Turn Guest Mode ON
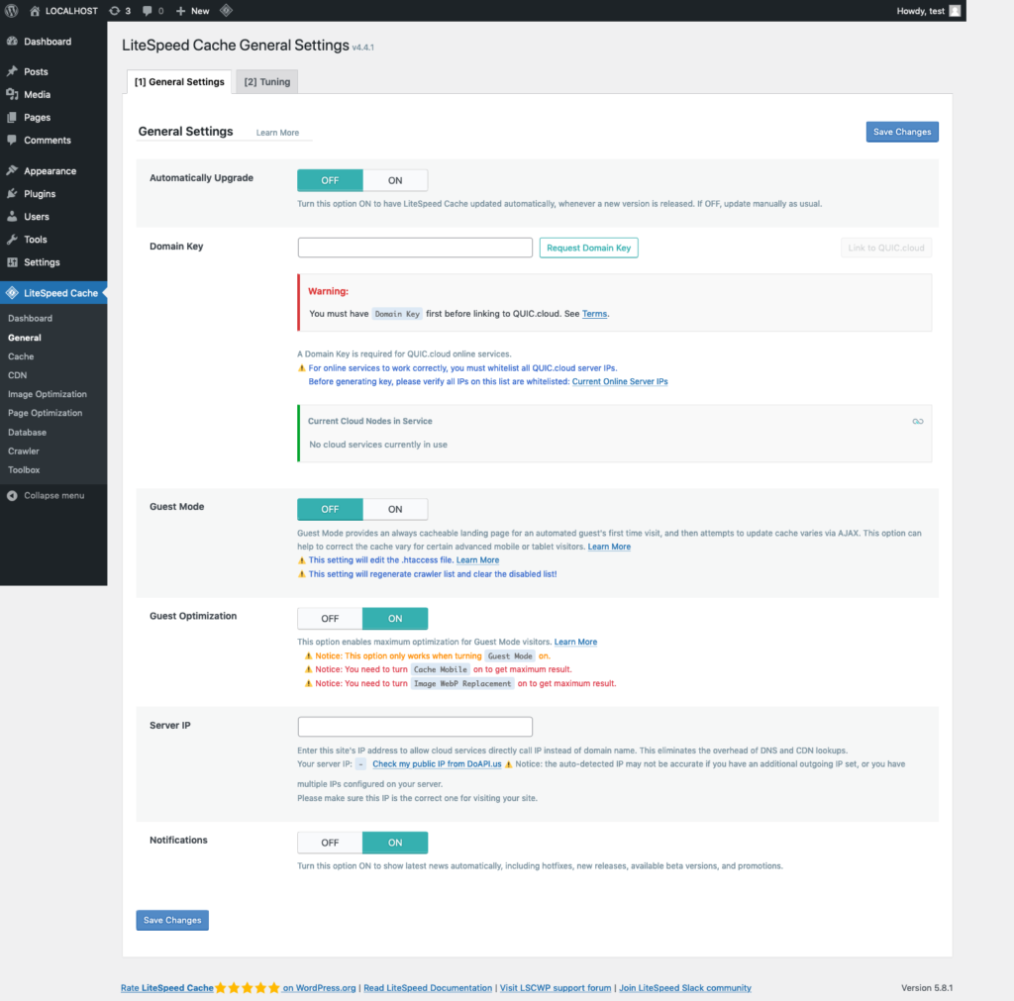This screenshot has width=1014, height=1001. 395,510
